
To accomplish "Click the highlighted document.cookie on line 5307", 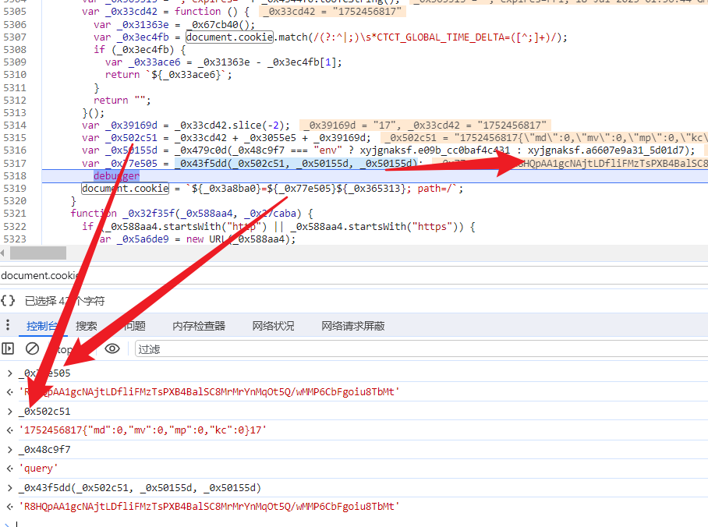I will pyautogui.click(x=229, y=37).
